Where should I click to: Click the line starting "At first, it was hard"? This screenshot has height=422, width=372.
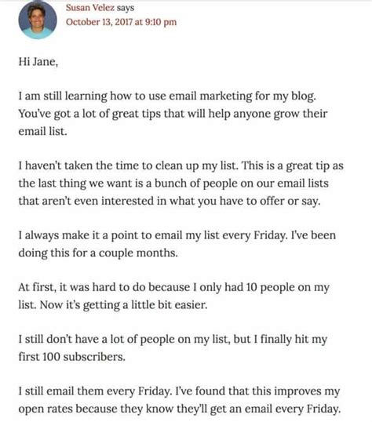(174, 287)
